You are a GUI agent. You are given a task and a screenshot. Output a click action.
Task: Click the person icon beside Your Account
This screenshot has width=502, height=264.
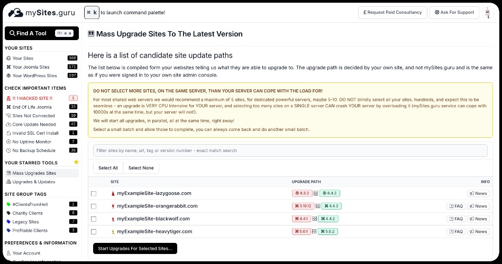tap(8, 253)
